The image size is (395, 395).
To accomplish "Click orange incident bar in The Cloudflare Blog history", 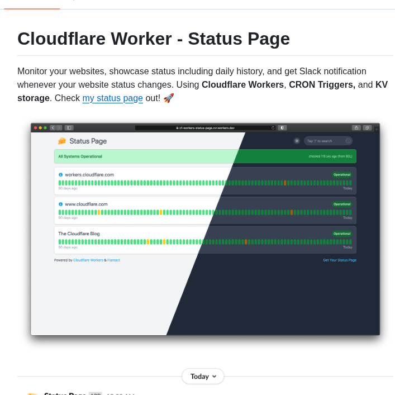I will pyautogui.click(x=246, y=242).
